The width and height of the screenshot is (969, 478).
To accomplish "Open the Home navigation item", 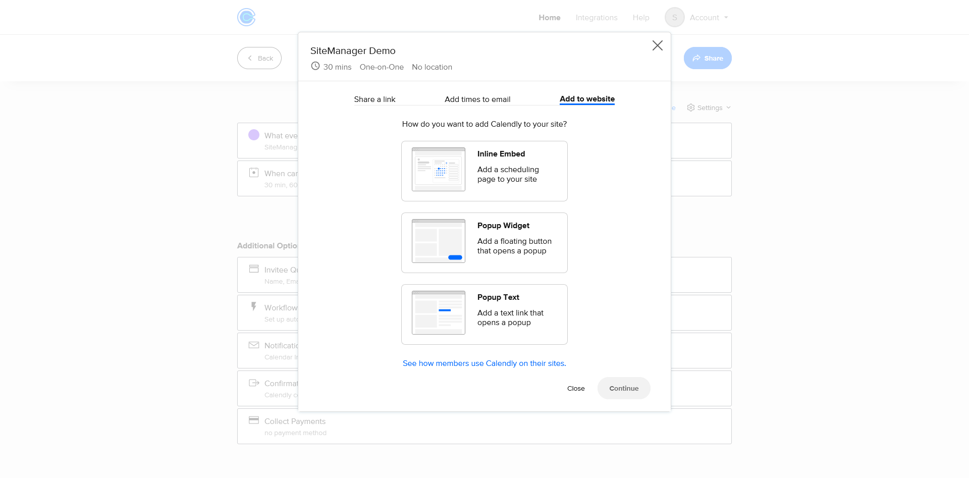I will [x=550, y=18].
